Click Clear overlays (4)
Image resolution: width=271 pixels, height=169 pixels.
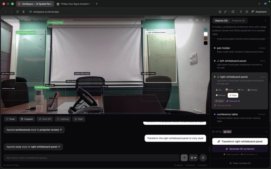pos(240,163)
